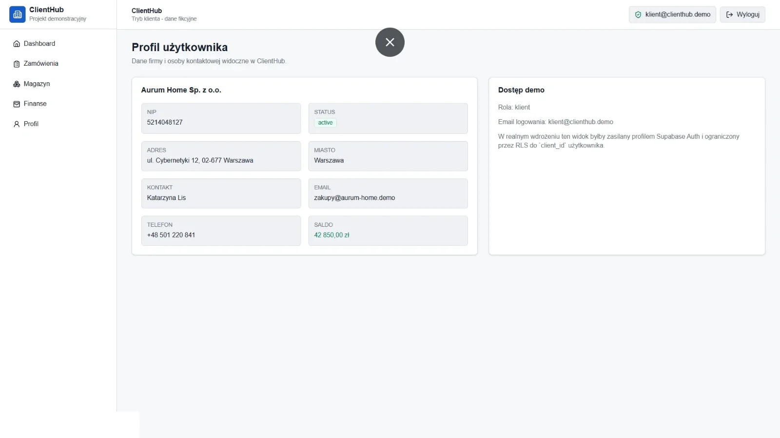The width and height of the screenshot is (780, 438).
Task: Click the address ul. Cybernetyki 12, 02-677 Warszawa
Action: (x=200, y=160)
